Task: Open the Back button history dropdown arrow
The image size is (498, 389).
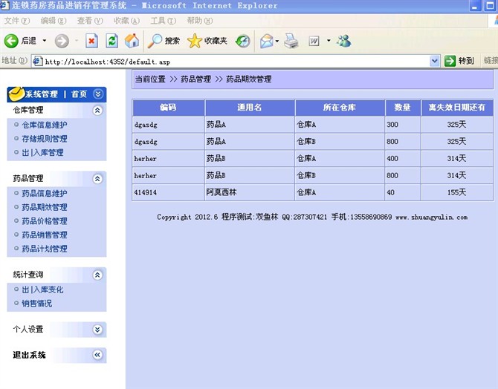Action: (x=45, y=41)
